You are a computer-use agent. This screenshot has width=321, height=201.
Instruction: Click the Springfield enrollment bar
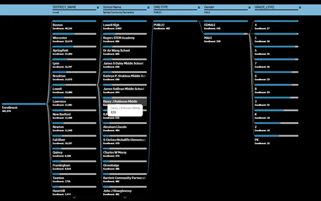[74, 46]
